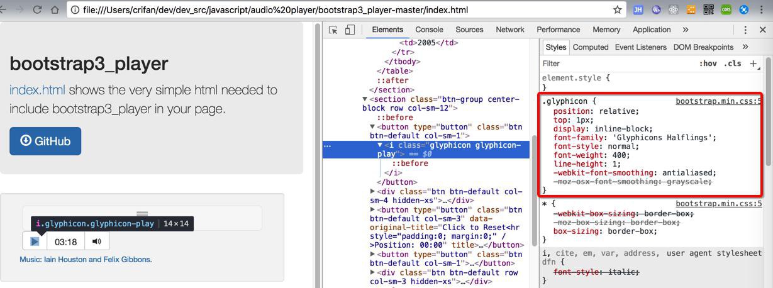The height and width of the screenshot is (288, 773).
Task: Collapse the button btn-default col-sm-1 node
Action: click(372, 127)
